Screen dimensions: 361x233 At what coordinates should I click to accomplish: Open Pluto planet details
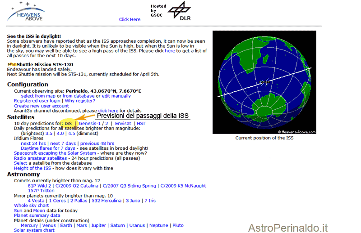178,225
